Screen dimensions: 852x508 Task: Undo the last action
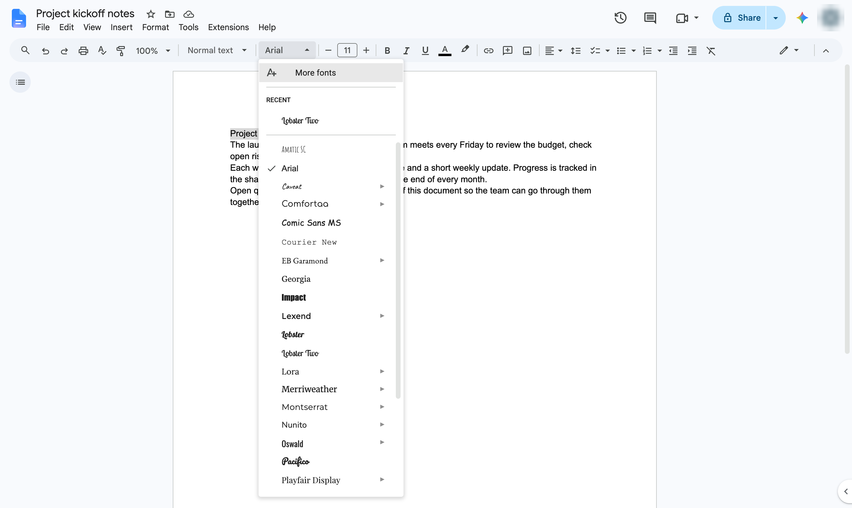pyautogui.click(x=45, y=51)
